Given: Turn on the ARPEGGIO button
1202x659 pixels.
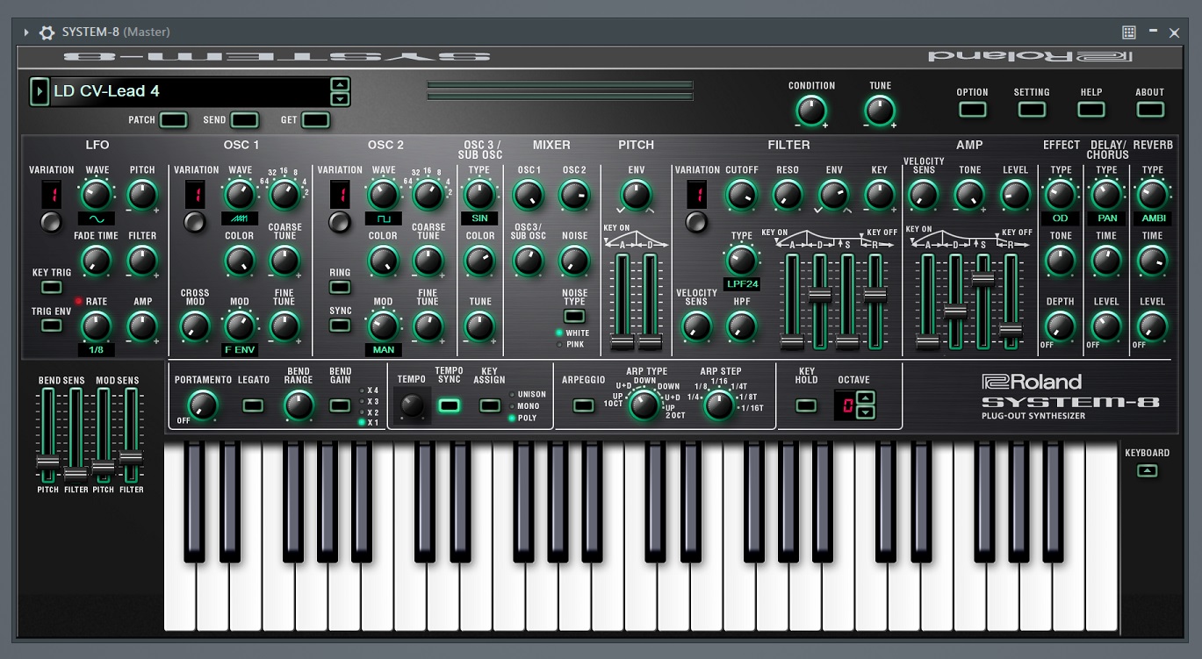Looking at the screenshot, I should pyautogui.click(x=583, y=405).
